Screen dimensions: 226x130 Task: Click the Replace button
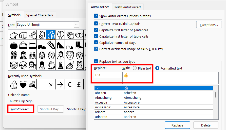[x=177, y=125]
